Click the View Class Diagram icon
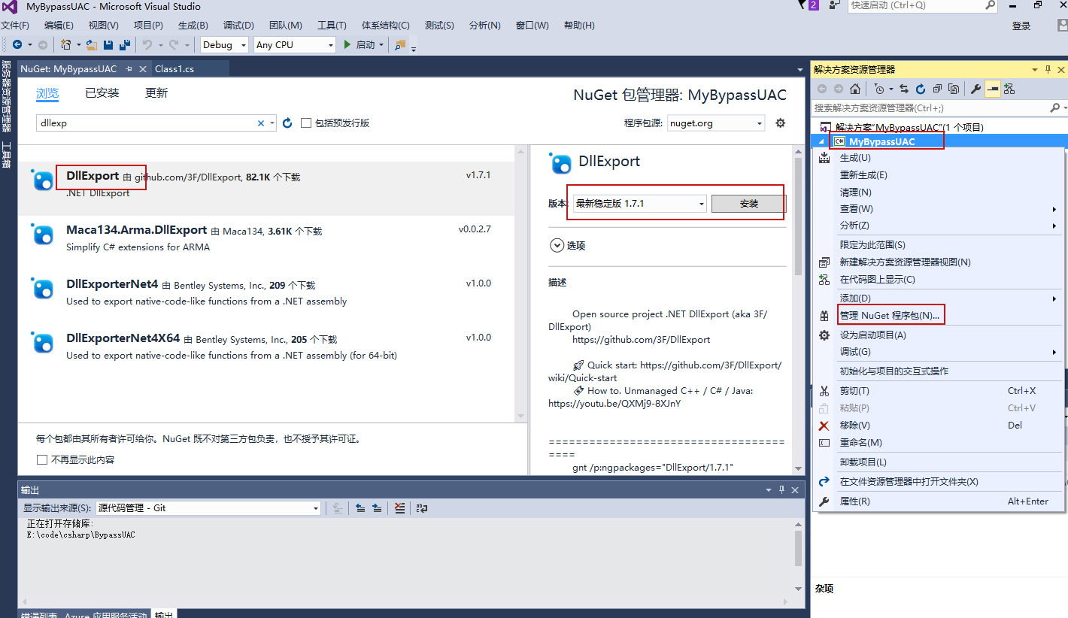Screen dimensions: 1068x618 pyautogui.click(x=1009, y=89)
